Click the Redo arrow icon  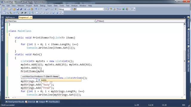click(x=41, y=9)
